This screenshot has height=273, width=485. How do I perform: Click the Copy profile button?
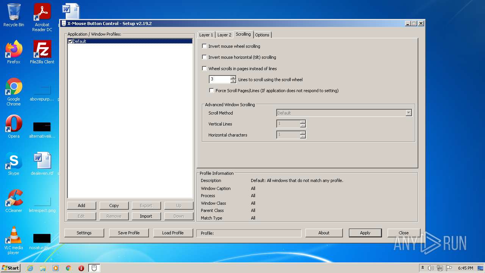[114, 206]
